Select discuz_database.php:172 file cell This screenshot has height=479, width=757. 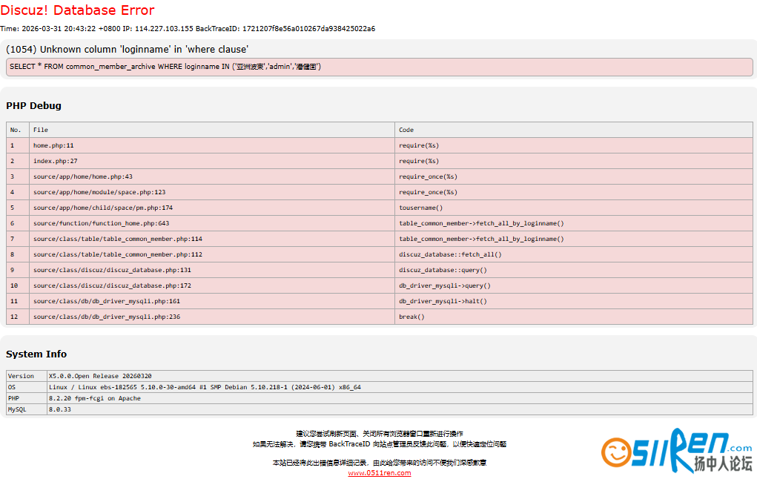point(212,285)
